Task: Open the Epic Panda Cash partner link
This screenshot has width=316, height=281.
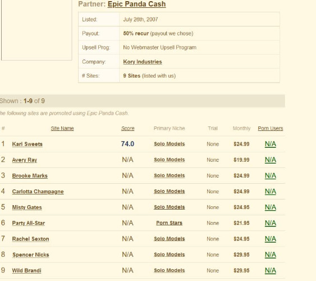Action: tap(136, 4)
